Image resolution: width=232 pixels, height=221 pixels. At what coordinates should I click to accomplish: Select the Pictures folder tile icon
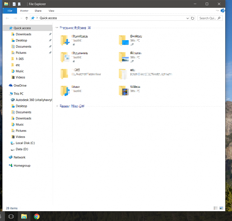(124, 57)
